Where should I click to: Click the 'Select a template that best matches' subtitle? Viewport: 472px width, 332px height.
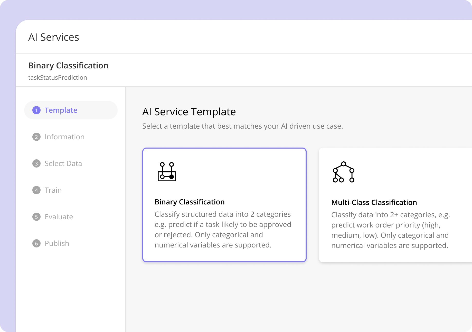coord(243,126)
